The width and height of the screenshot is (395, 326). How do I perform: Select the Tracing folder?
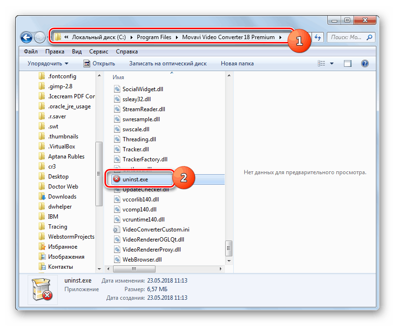coord(57,227)
